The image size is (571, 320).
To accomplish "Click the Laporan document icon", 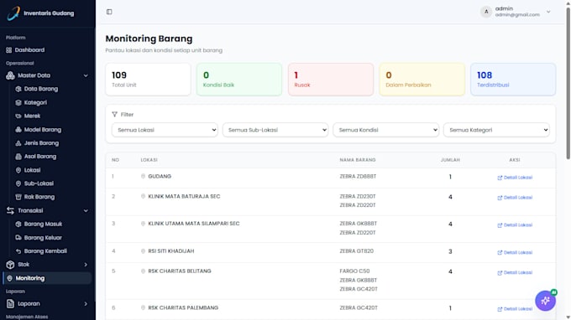I will pyautogui.click(x=10, y=303).
